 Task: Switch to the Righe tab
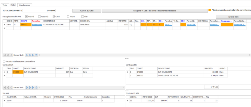pyautogui.click(x=13, y=5)
